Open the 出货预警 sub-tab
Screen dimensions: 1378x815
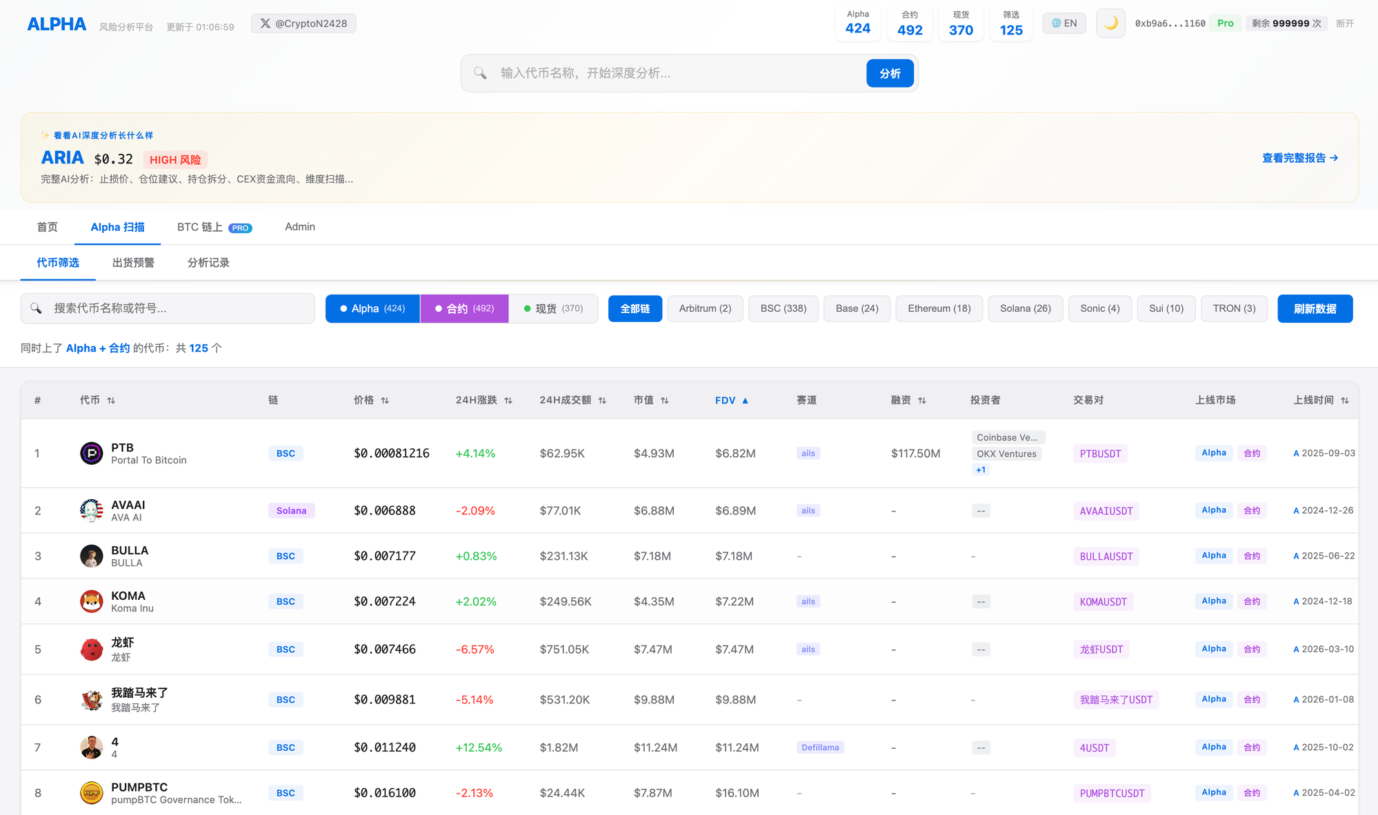(133, 263)
